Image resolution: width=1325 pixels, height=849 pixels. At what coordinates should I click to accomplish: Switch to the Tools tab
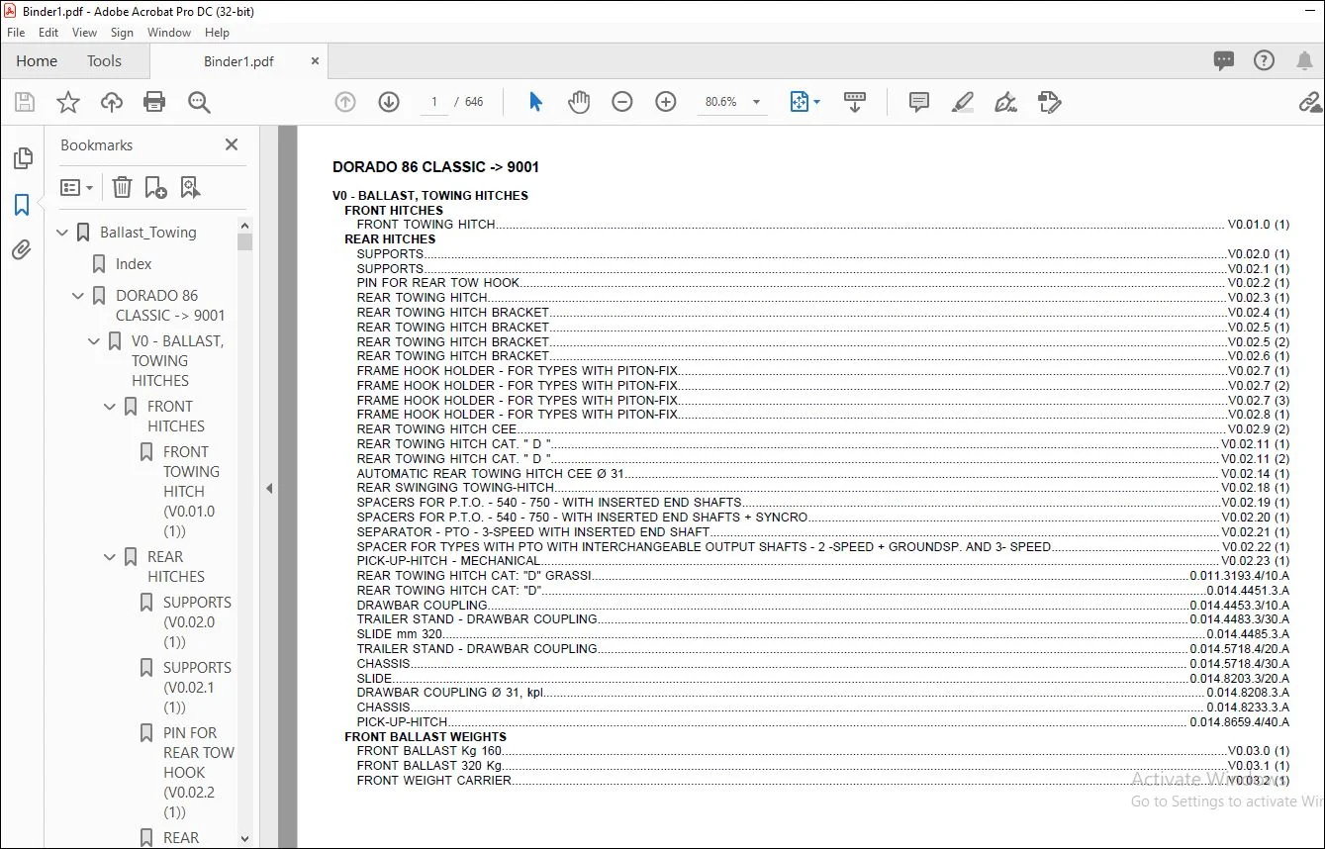pyautogui.click(x=104, y=60)
